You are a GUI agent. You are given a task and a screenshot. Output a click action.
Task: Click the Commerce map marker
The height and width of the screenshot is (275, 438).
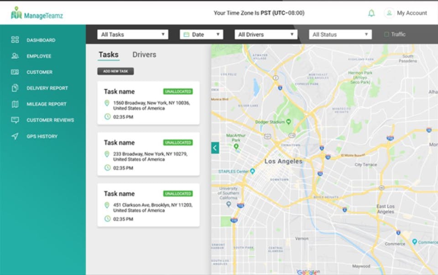[x=415, y=242]
